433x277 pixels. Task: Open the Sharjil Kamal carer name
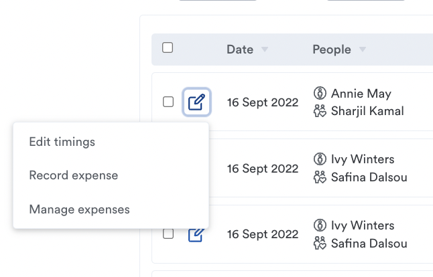[x=367, y=111]
